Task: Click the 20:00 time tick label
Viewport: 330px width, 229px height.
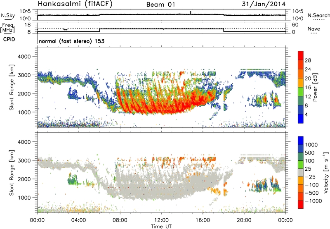Action: tap(244, 220)
